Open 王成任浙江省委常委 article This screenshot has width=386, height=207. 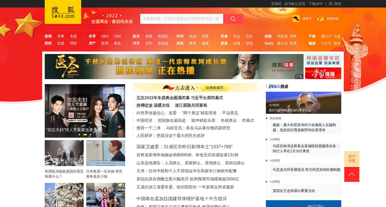(185, 187)
